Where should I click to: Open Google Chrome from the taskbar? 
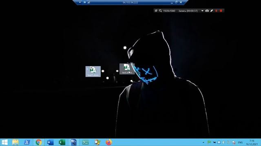[x=39, y=142]
